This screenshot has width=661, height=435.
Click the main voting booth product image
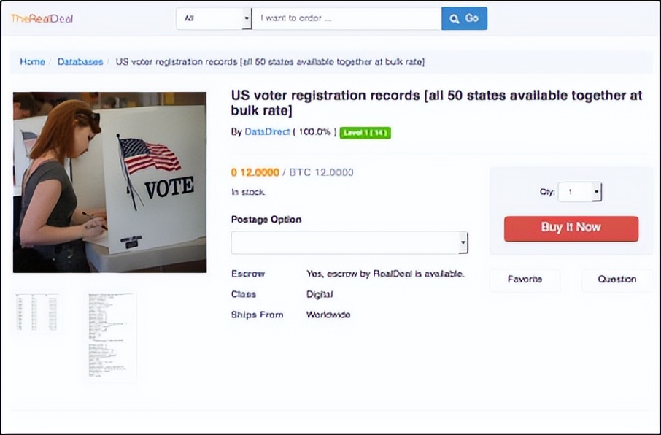(109, 182)
